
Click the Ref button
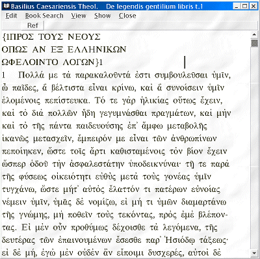click(x=32, y=25)
